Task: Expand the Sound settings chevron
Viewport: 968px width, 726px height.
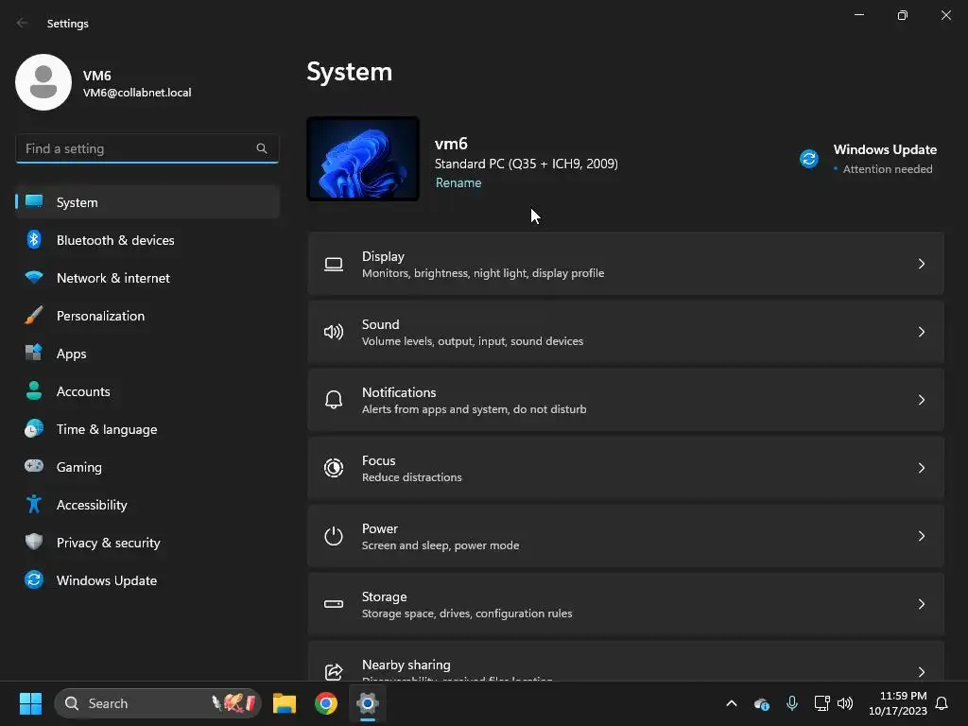Action: click(921, 332)
